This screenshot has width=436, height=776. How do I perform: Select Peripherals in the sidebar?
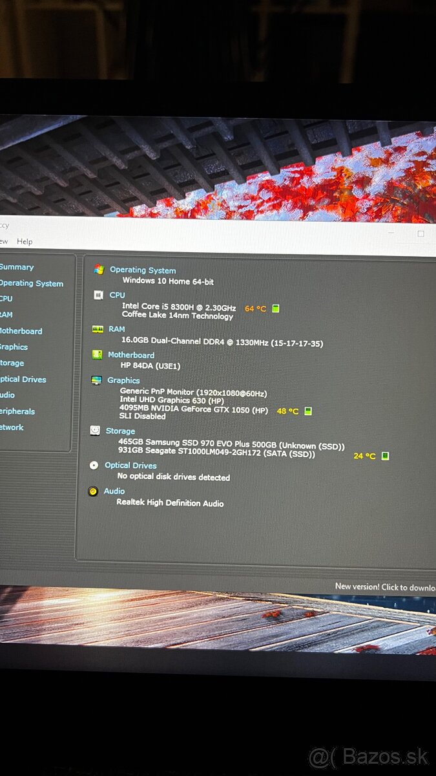(17, 411)
